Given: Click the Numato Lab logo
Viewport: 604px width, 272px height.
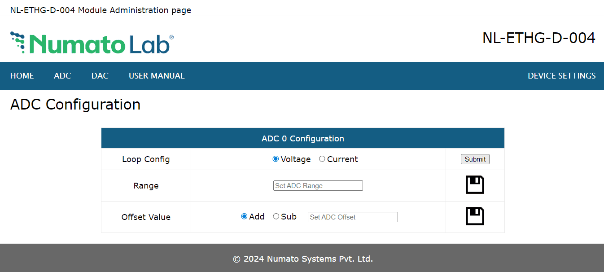Looking at the screenshot, I should (x=92, y=43).
